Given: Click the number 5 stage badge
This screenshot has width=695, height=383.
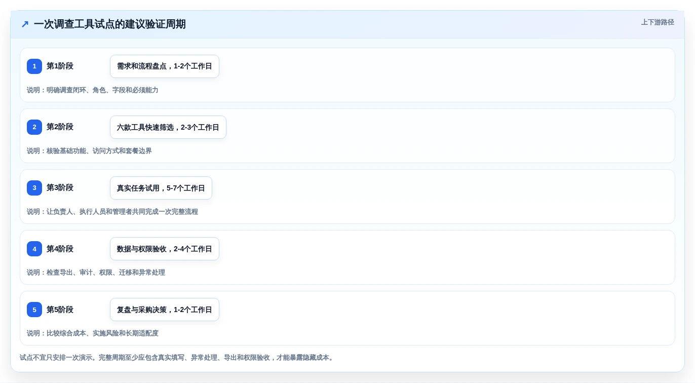Looking at the screenshot, I should (x=34, y=310).
